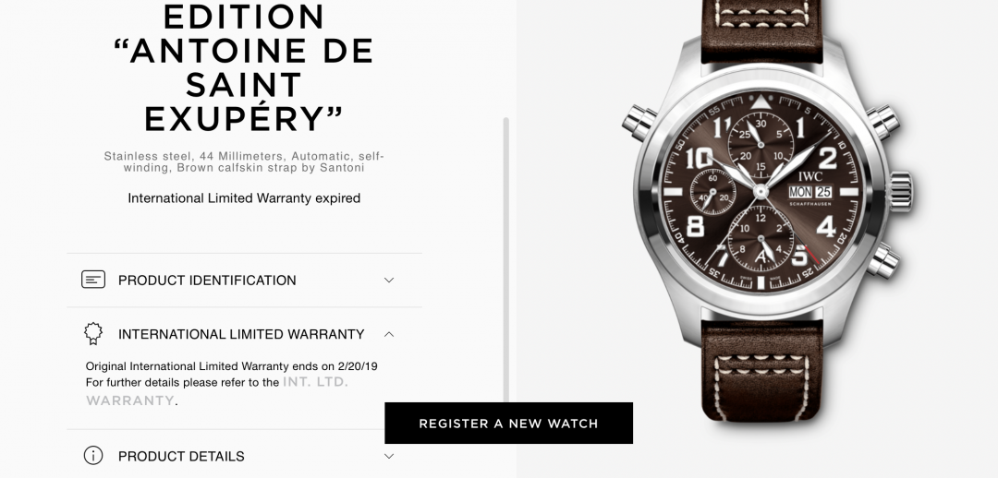The image size is (998, 478).
Task: Click the watch crown on right side
Action: 901,191
